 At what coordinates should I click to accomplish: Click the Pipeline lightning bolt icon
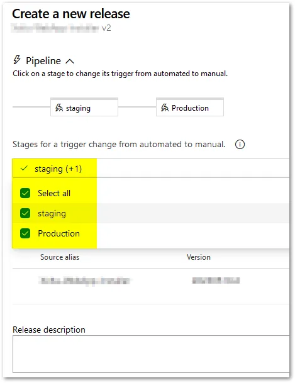[17, 60]
